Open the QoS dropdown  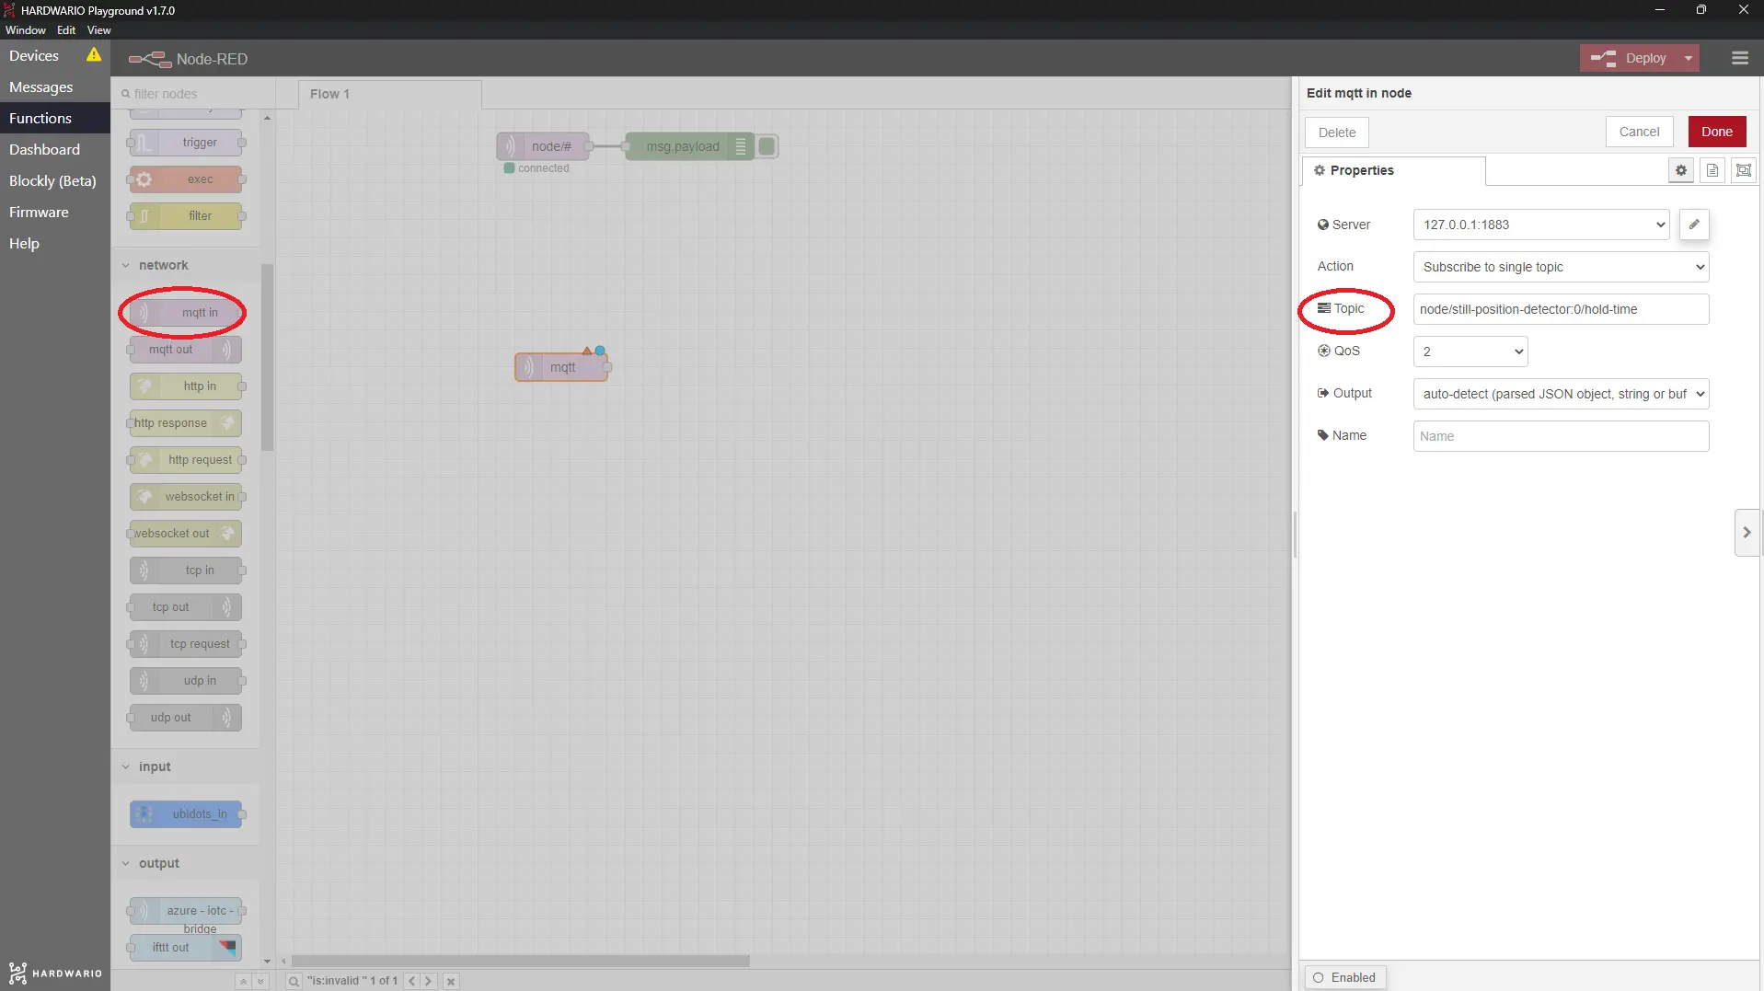pos(1470,351)
